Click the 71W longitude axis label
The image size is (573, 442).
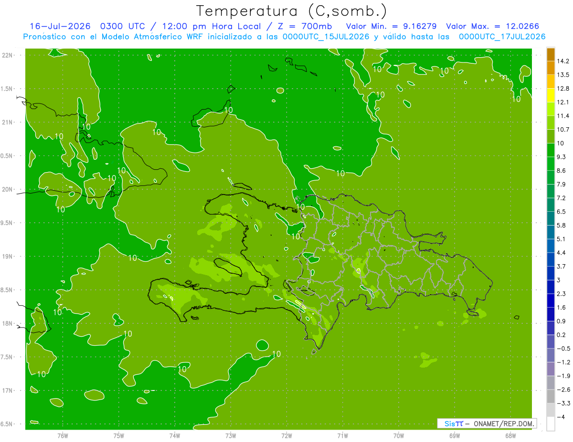pos(342,435)
